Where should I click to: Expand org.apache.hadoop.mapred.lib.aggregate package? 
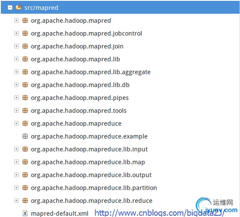click(16, 72)
